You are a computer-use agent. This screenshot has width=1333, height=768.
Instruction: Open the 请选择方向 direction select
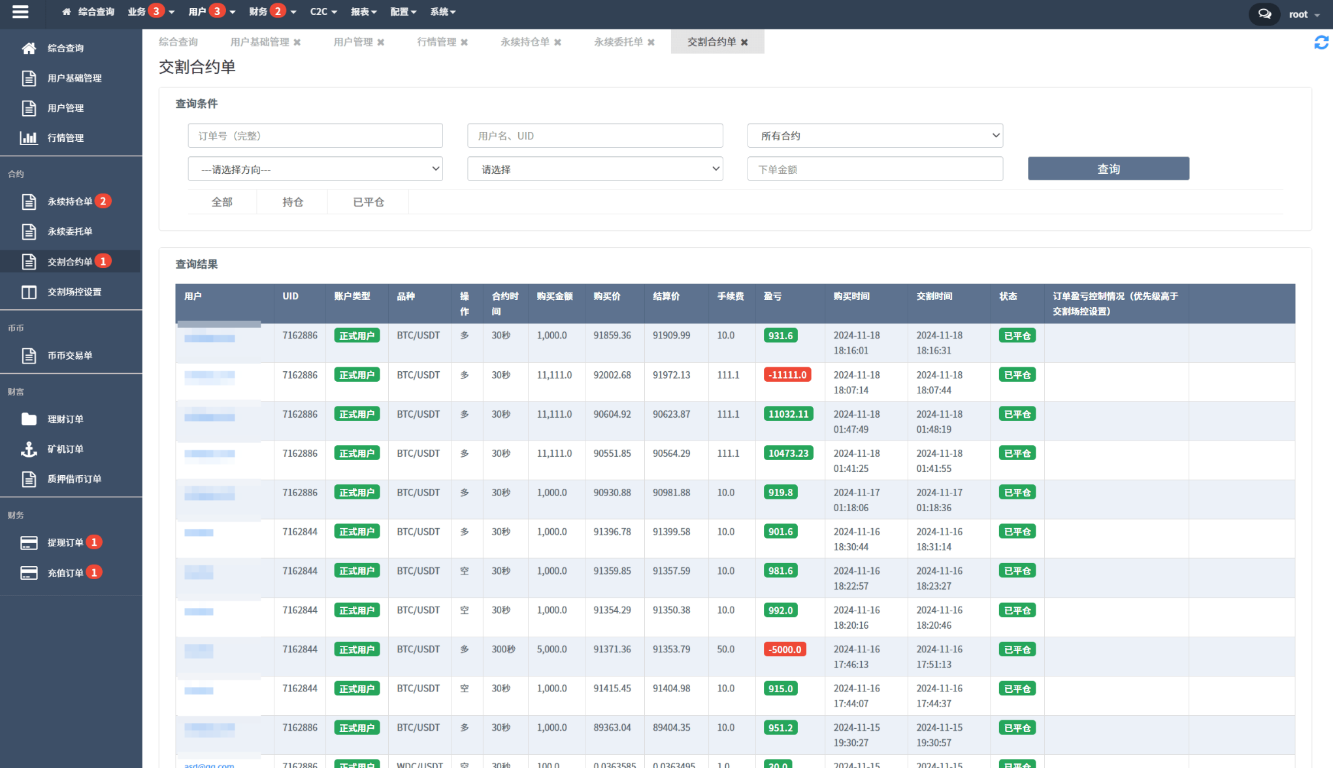(x=315, y=169)
